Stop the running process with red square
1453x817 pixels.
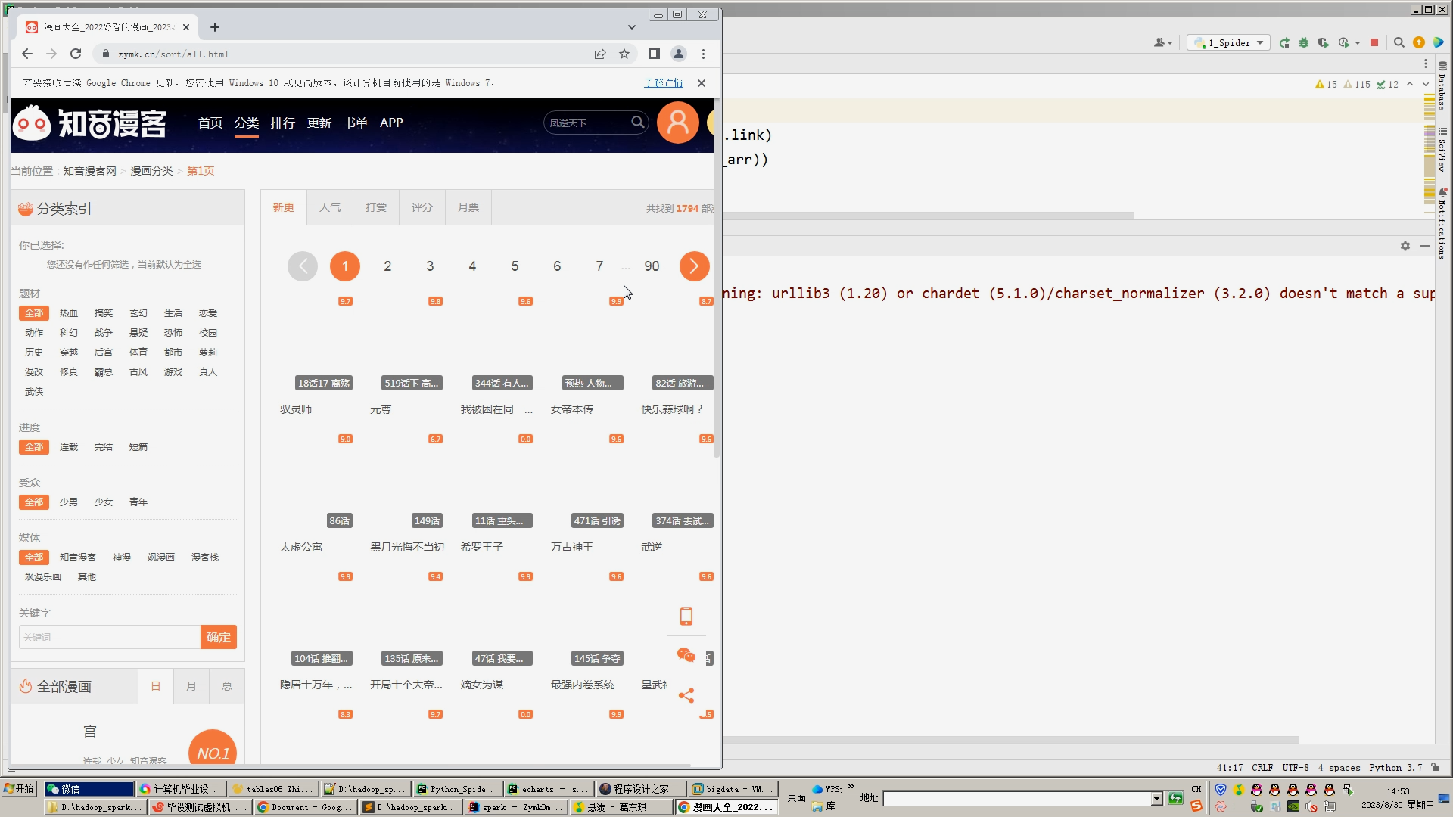point(1374,43)
